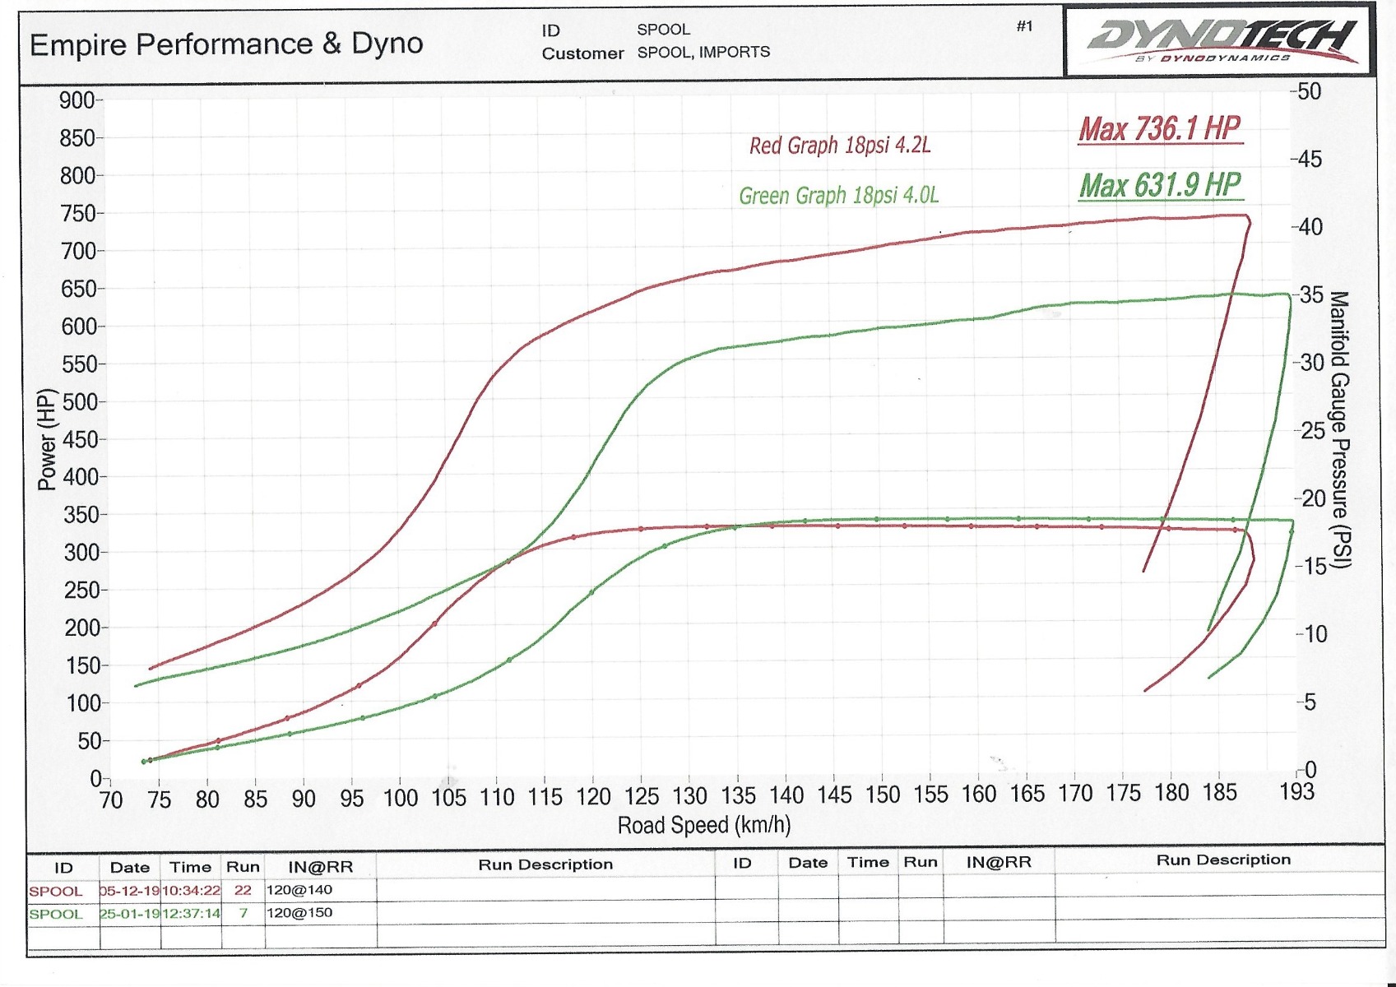1396x987 pixels.
Task: Click run number 22 cell
Action: 243,890
